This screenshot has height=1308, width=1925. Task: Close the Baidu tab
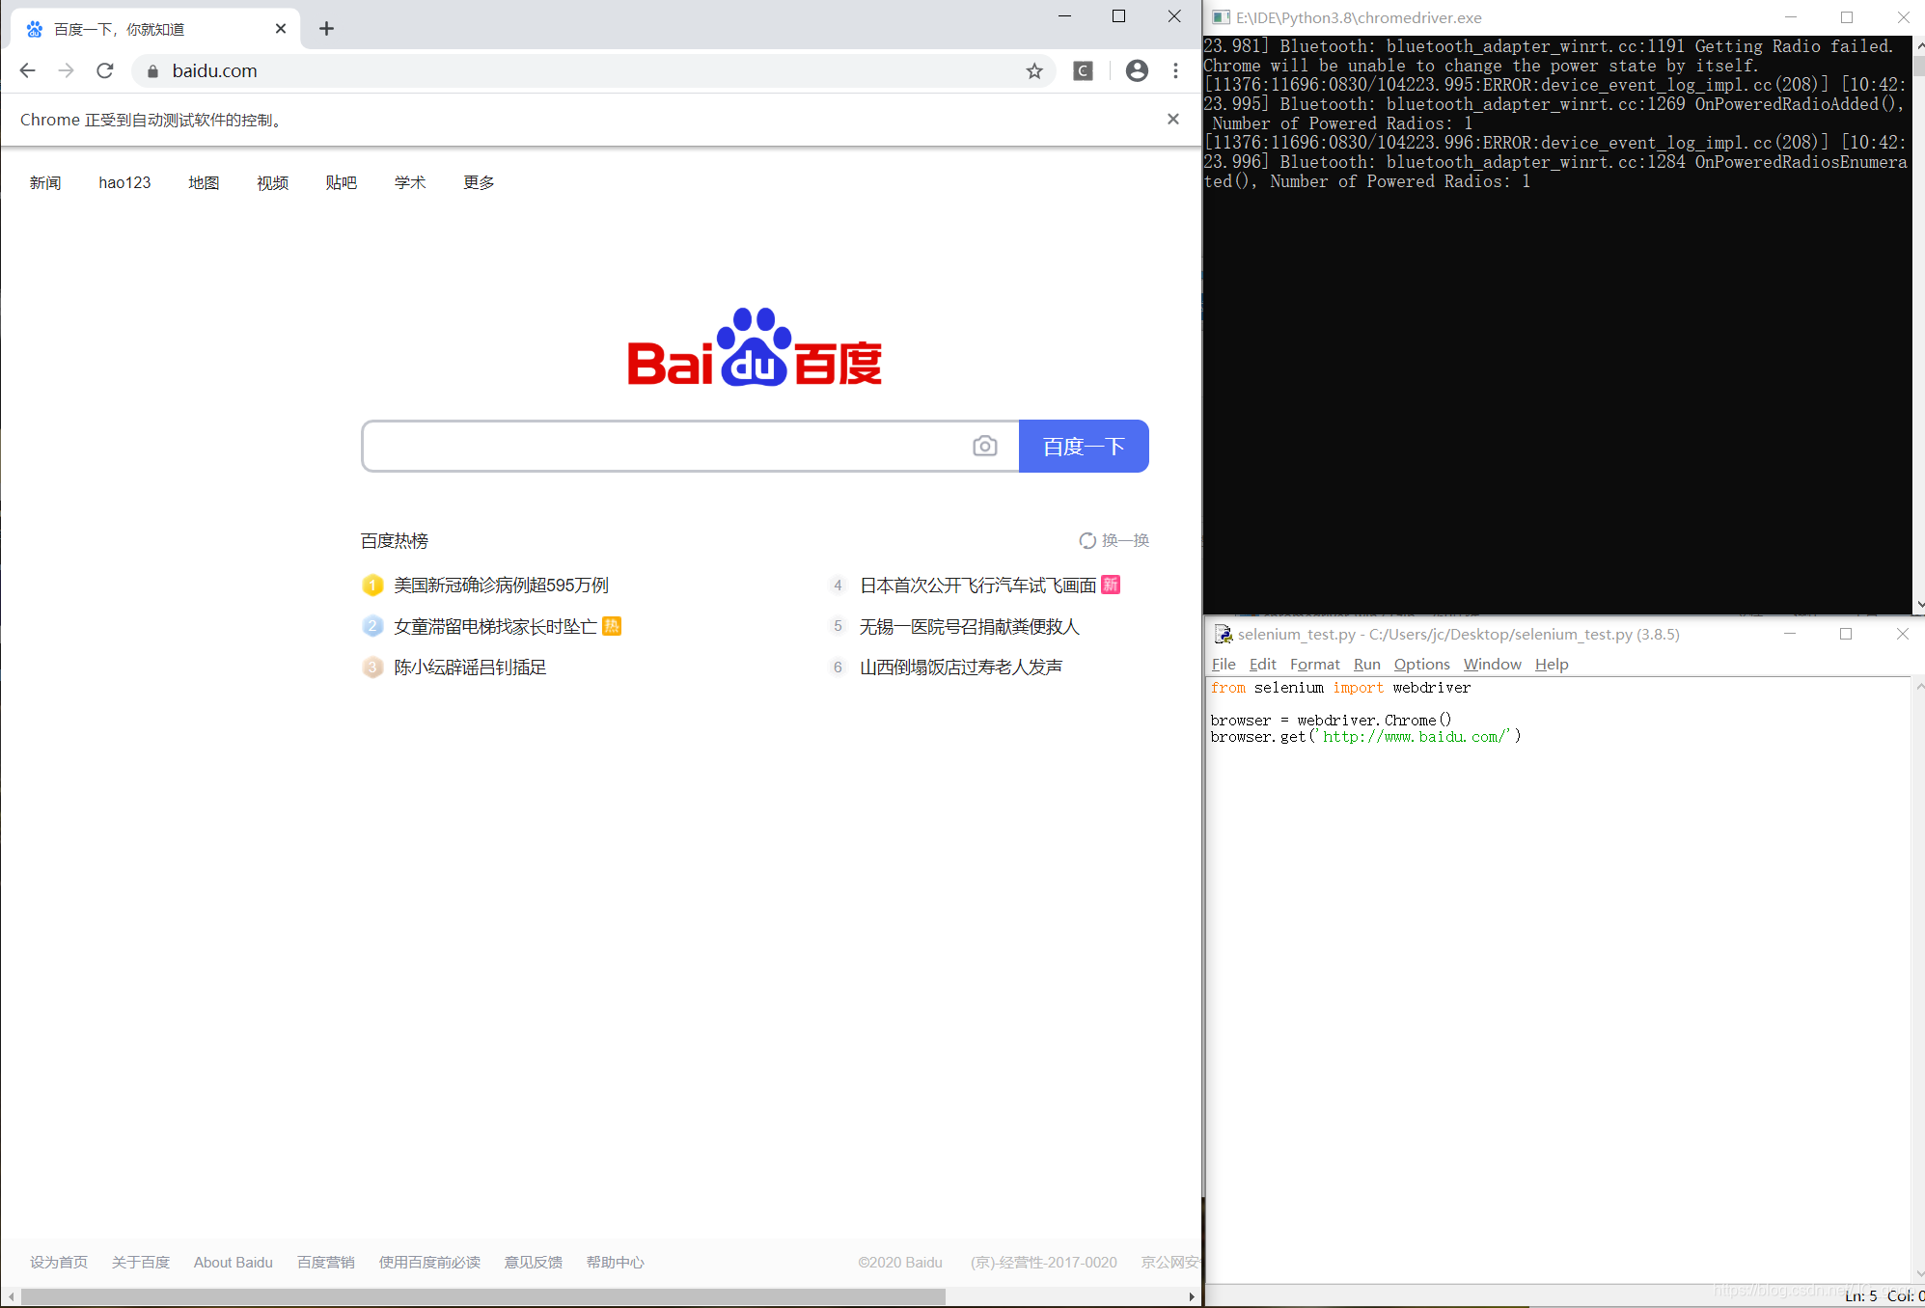(281, 29)
